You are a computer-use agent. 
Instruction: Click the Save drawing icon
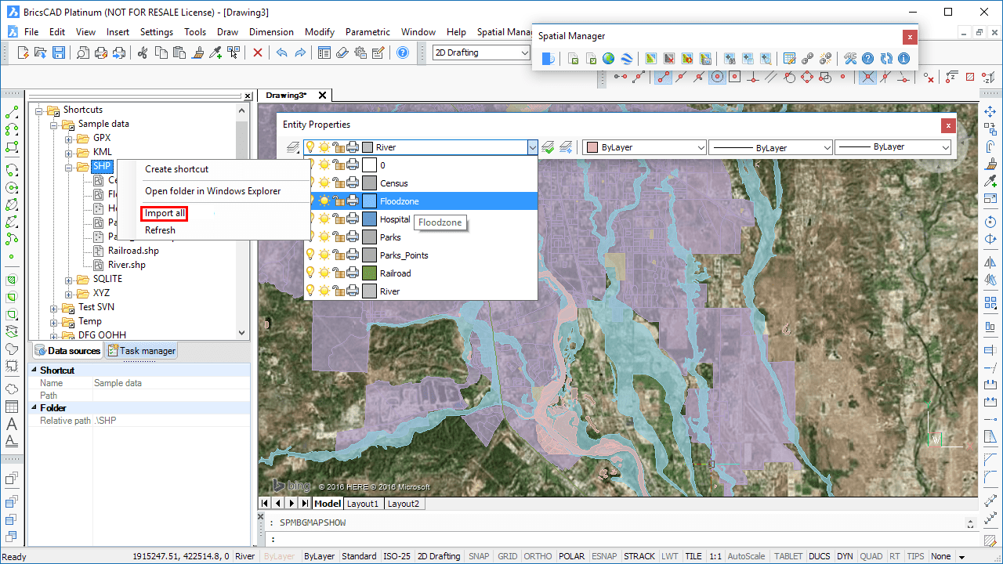click(x=59, y=52)
